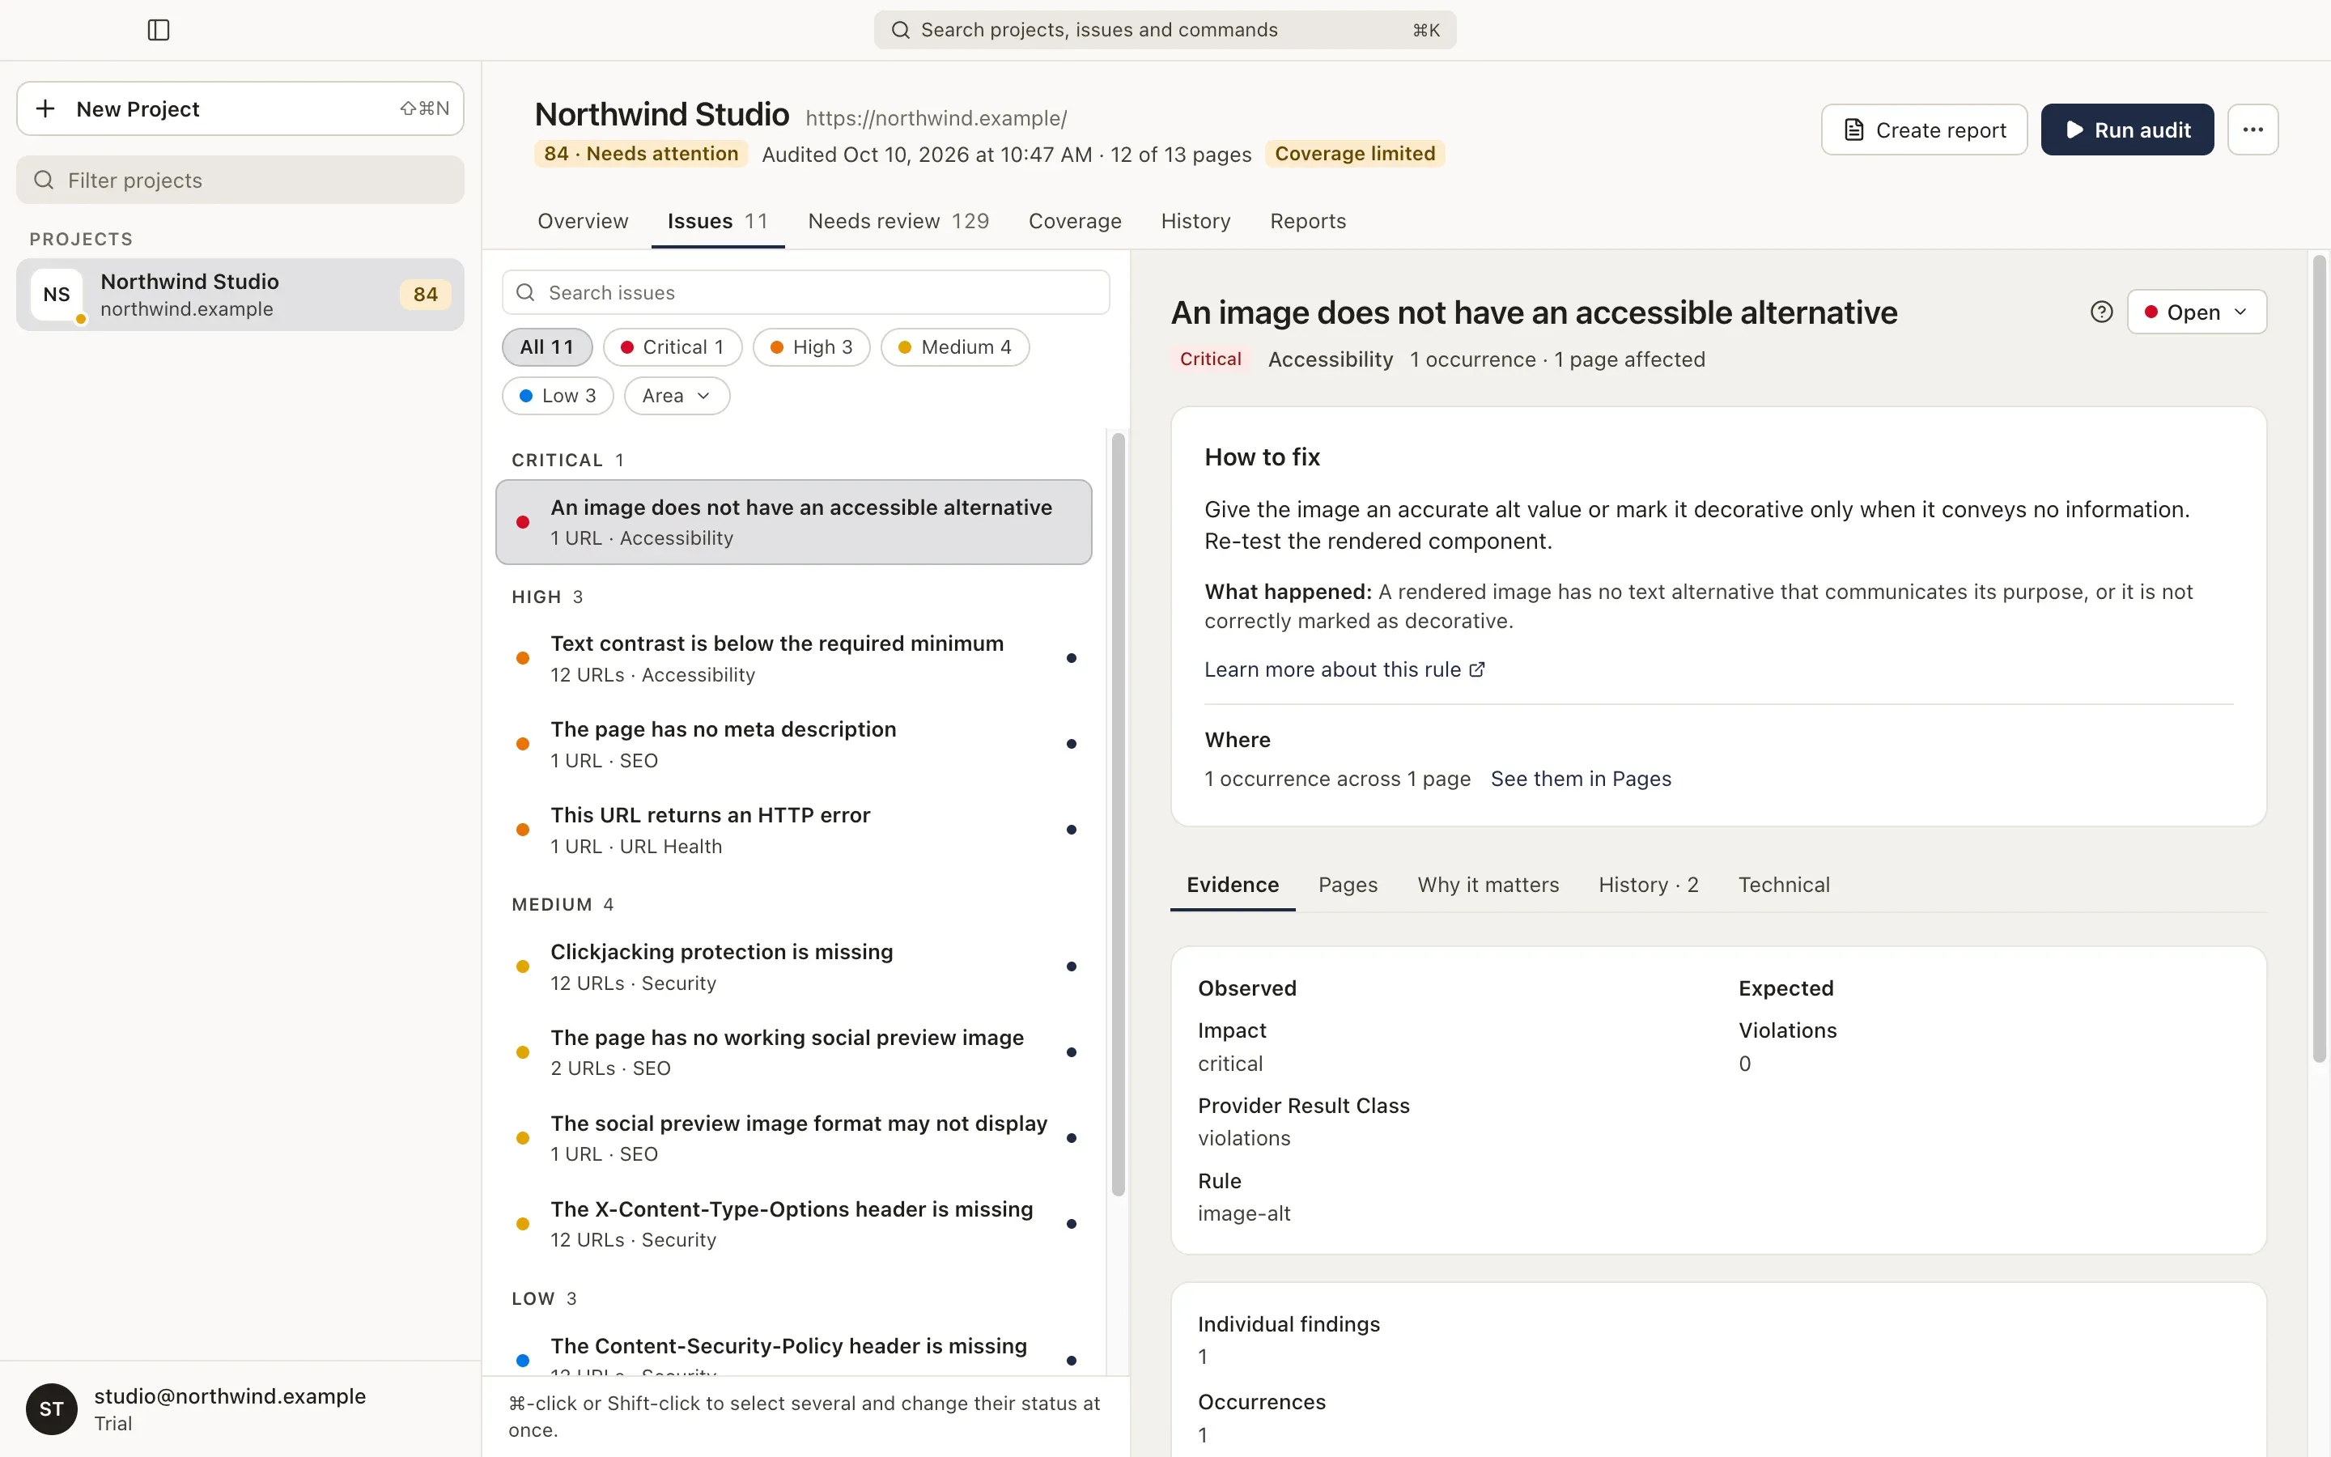This screenshot has width=2331, height=1457.
Task: Click Create report button
Action: tap(1924, 130)
